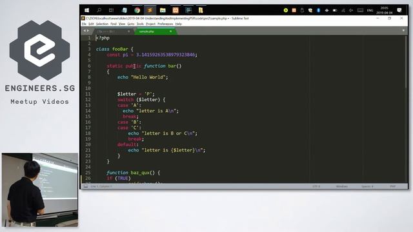Click the $letter = 'P' assignment
413x232 pixels.
point(136,94)
